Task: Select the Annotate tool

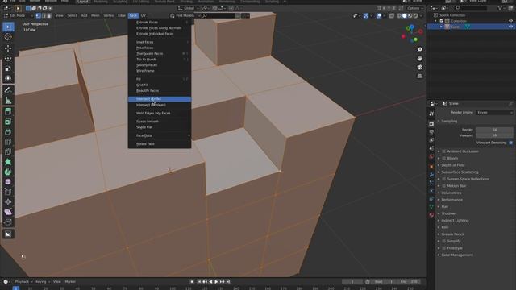Action: click(8, 89)
